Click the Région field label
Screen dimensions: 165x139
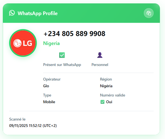pos(106,79)
